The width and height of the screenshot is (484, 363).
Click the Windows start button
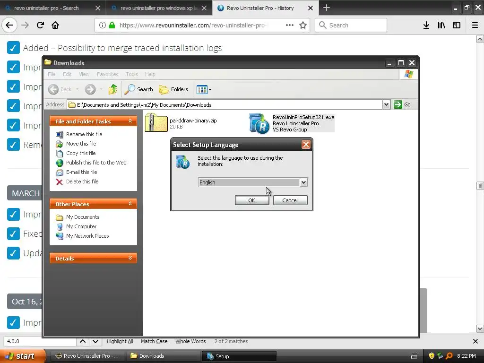point(22,356)
